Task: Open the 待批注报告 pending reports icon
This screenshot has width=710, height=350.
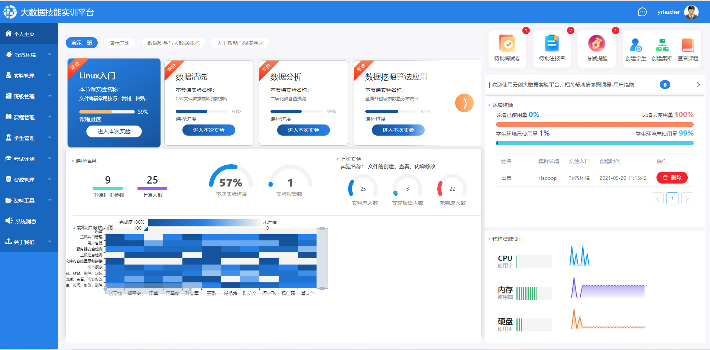Action: (552, 45)
